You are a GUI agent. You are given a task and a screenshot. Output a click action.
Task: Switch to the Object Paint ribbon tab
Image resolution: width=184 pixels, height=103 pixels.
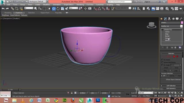(x=45, y=13)
